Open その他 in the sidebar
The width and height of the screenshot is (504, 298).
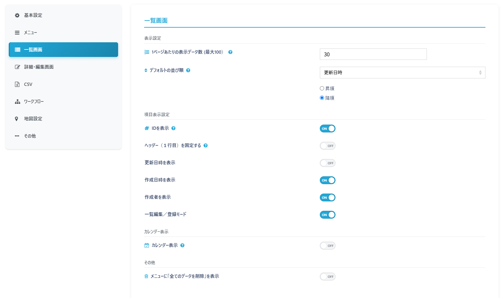click(30, 136)
